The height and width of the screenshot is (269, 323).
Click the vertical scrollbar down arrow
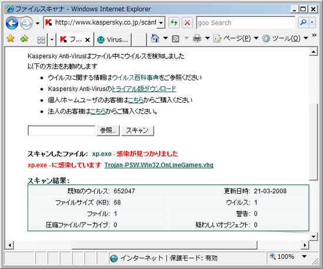(314, 237)
